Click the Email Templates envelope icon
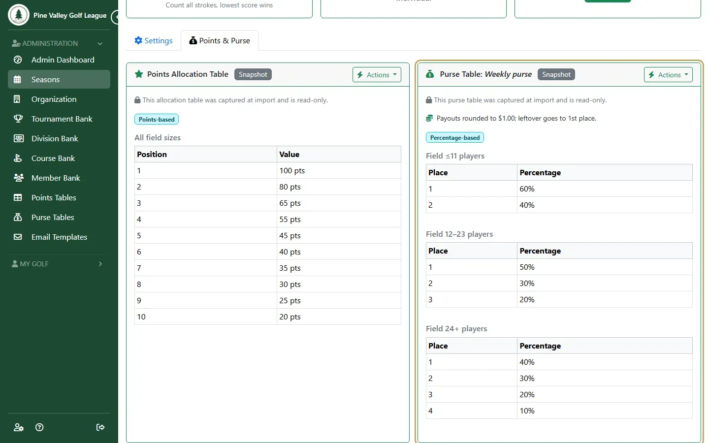709x443 pixels. [x=18, y=237]
